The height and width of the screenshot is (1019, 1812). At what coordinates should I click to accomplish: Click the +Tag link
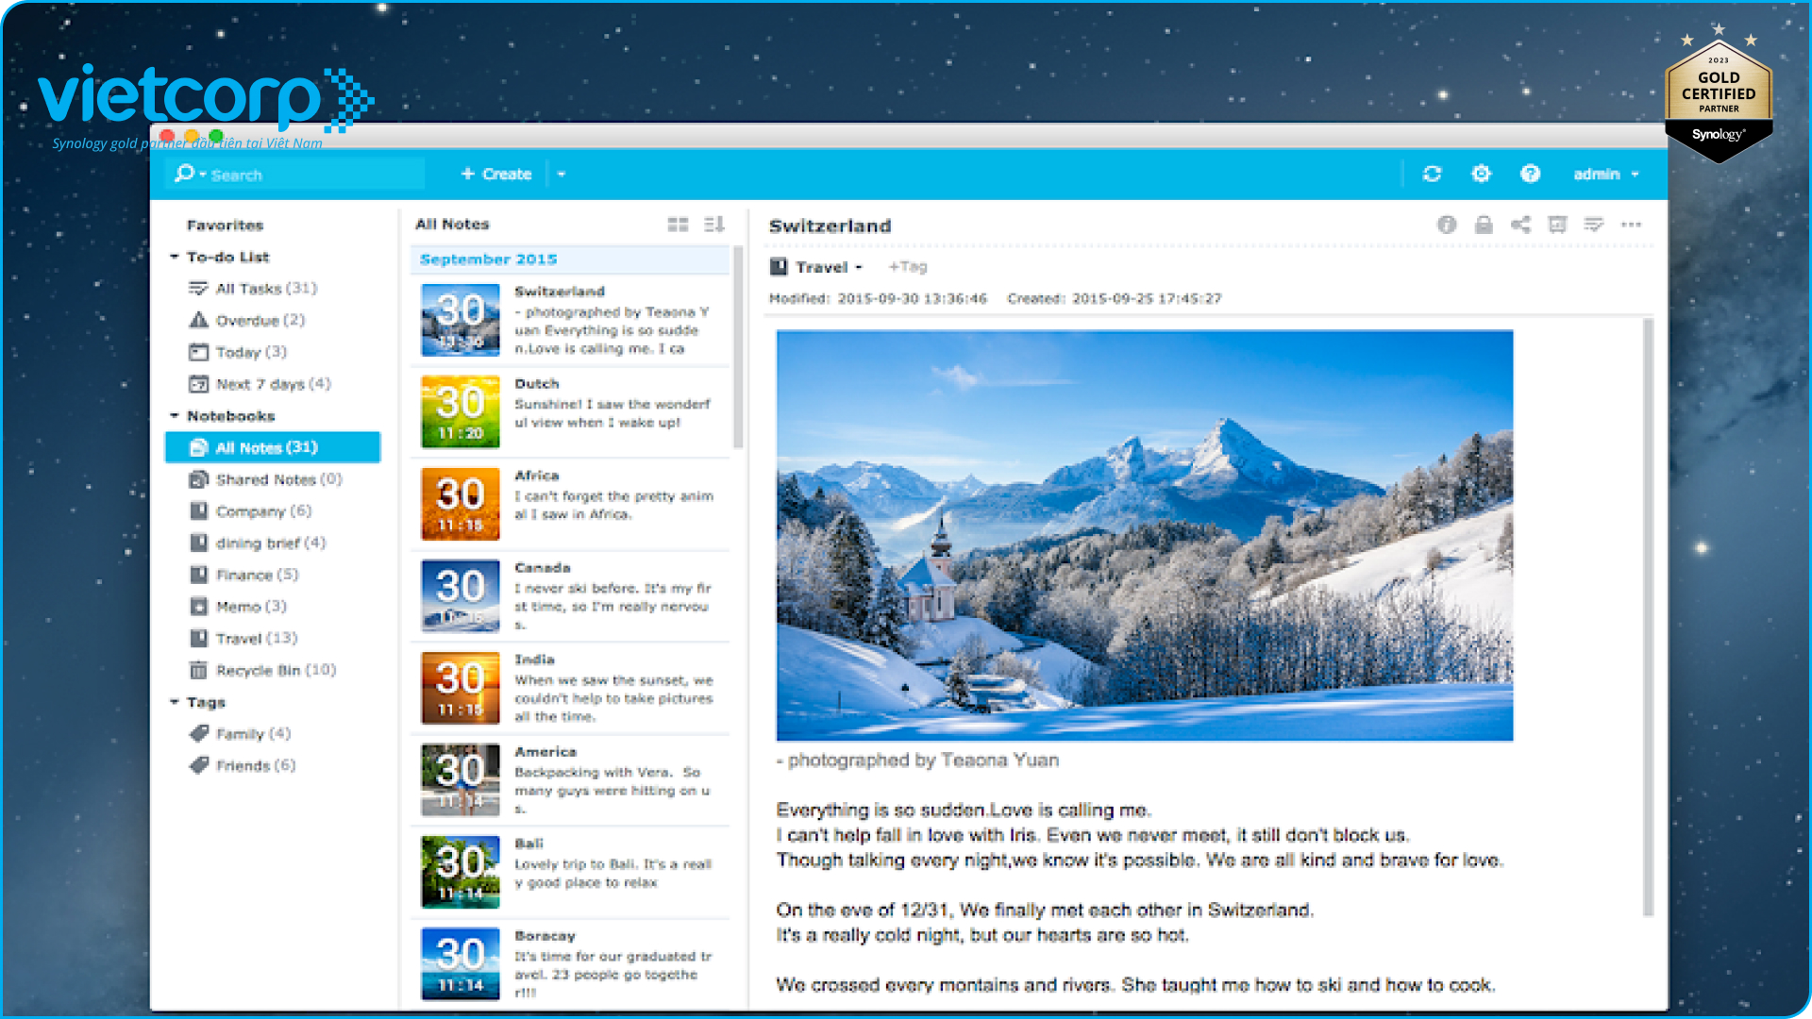pos(908,267)
